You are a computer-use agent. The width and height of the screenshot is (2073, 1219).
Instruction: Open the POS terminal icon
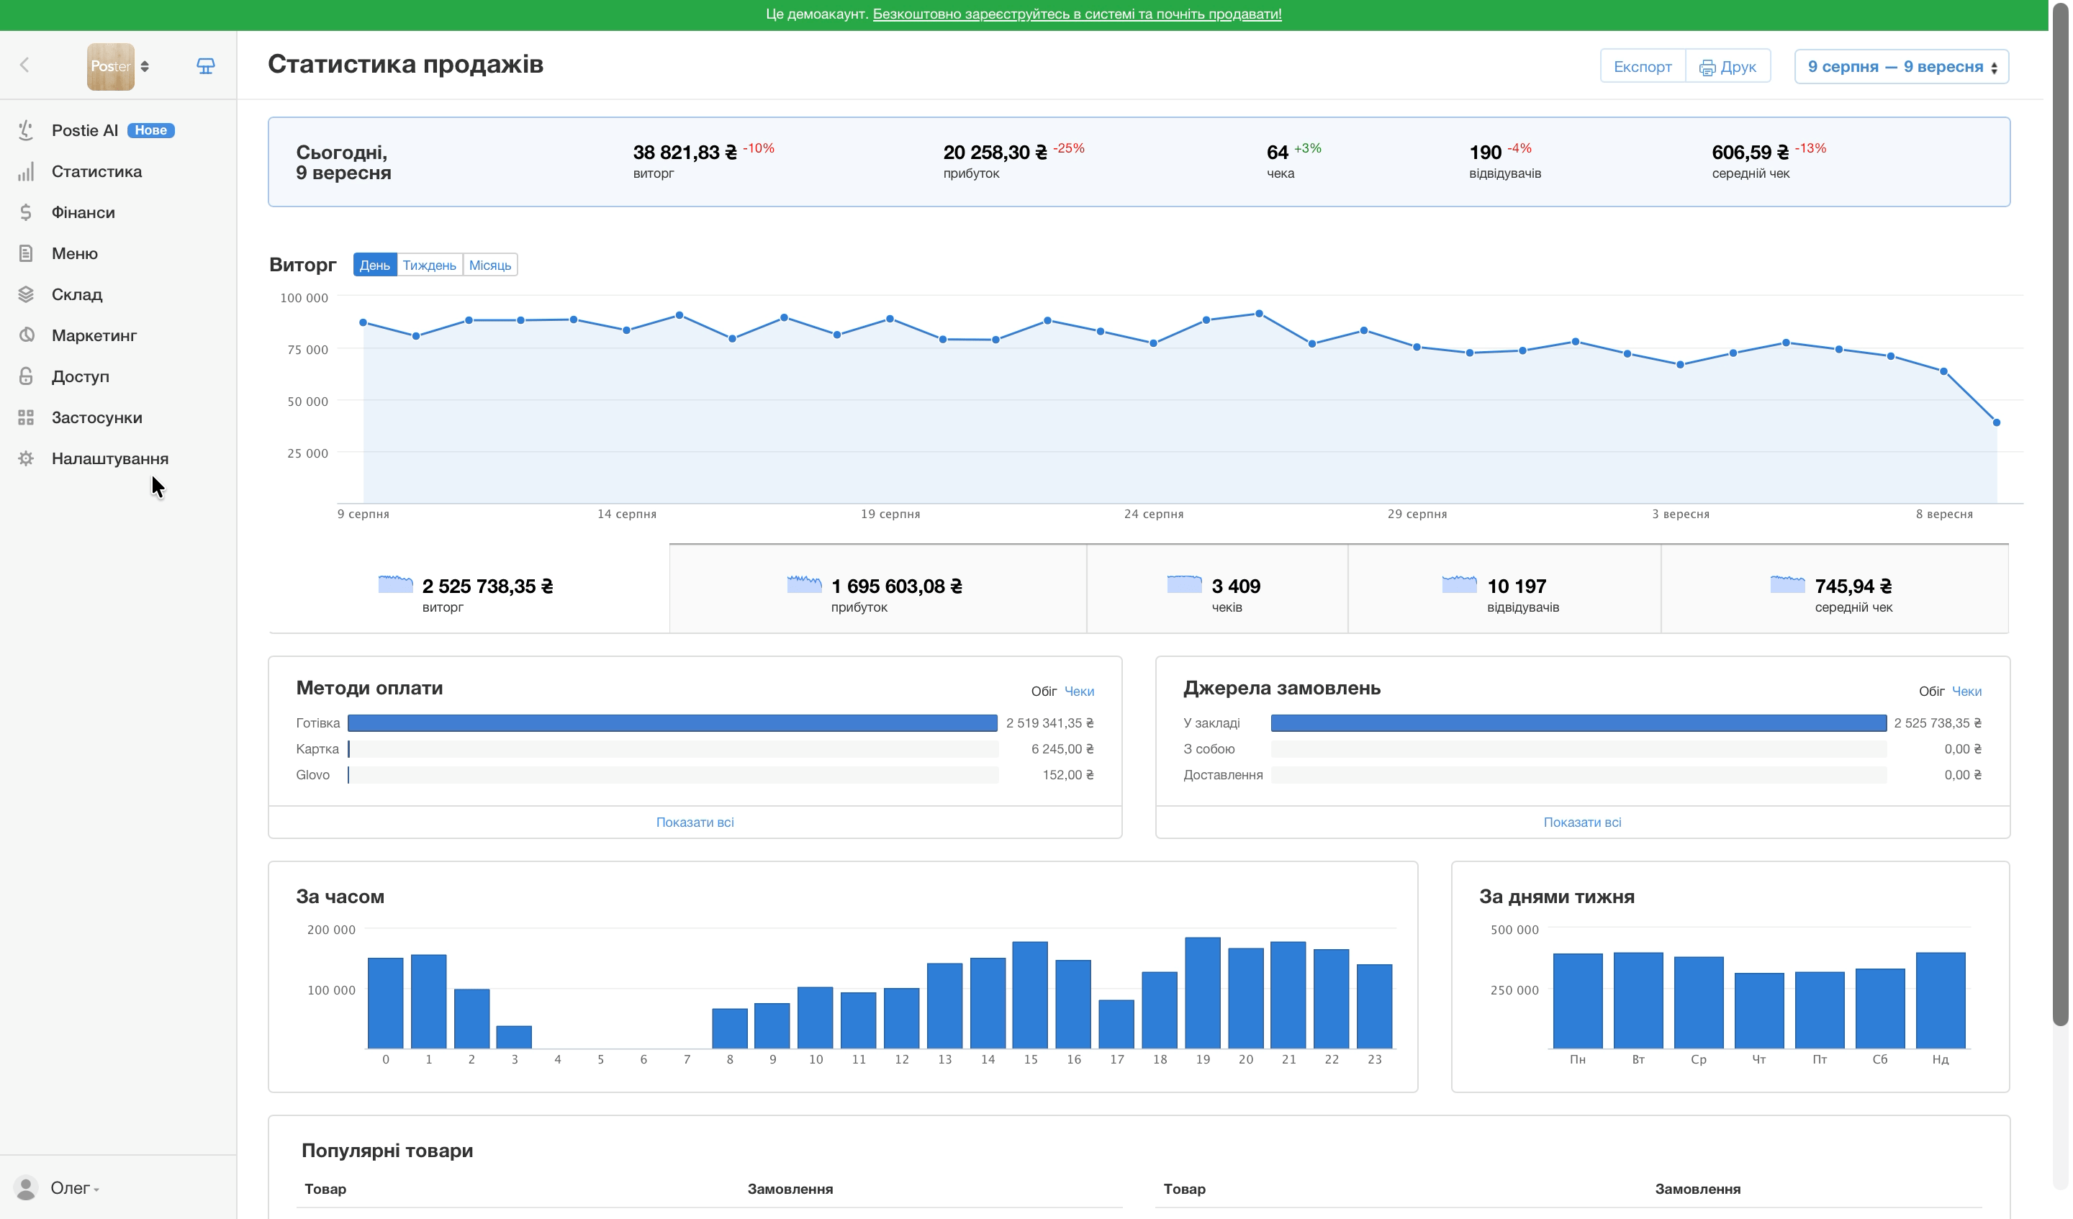pyautogui.click(x=206, y=65)
